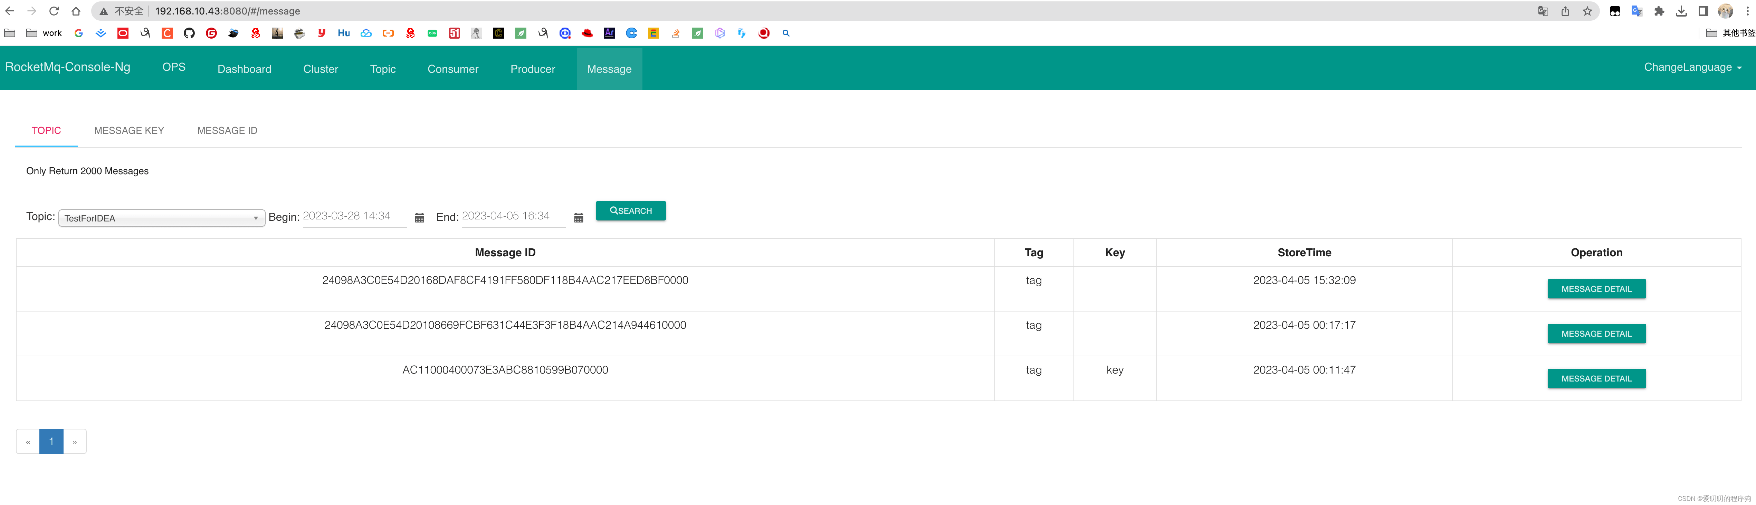The width and height of the screenshot is (1756, 505).
Task: View MESSAGE DETAIL for 15:32:09 message
Action: [x=1596, y=289]
